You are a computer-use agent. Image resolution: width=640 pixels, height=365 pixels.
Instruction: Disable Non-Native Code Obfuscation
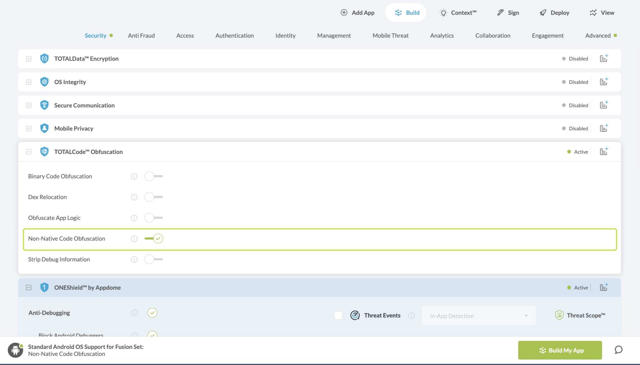tap(153, 238)
